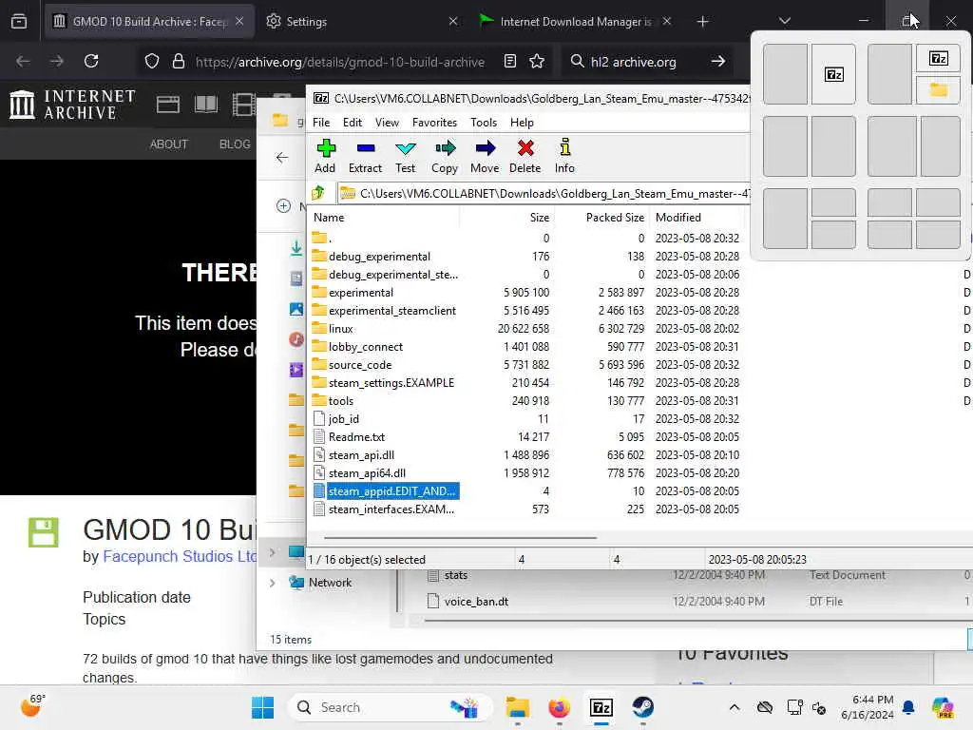Open the ABOUT link
The image size is (973, 730).
[169, 144]
